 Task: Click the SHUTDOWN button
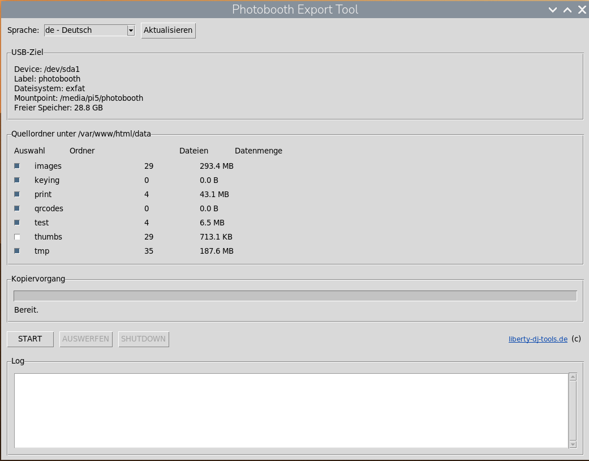point(144,339)
